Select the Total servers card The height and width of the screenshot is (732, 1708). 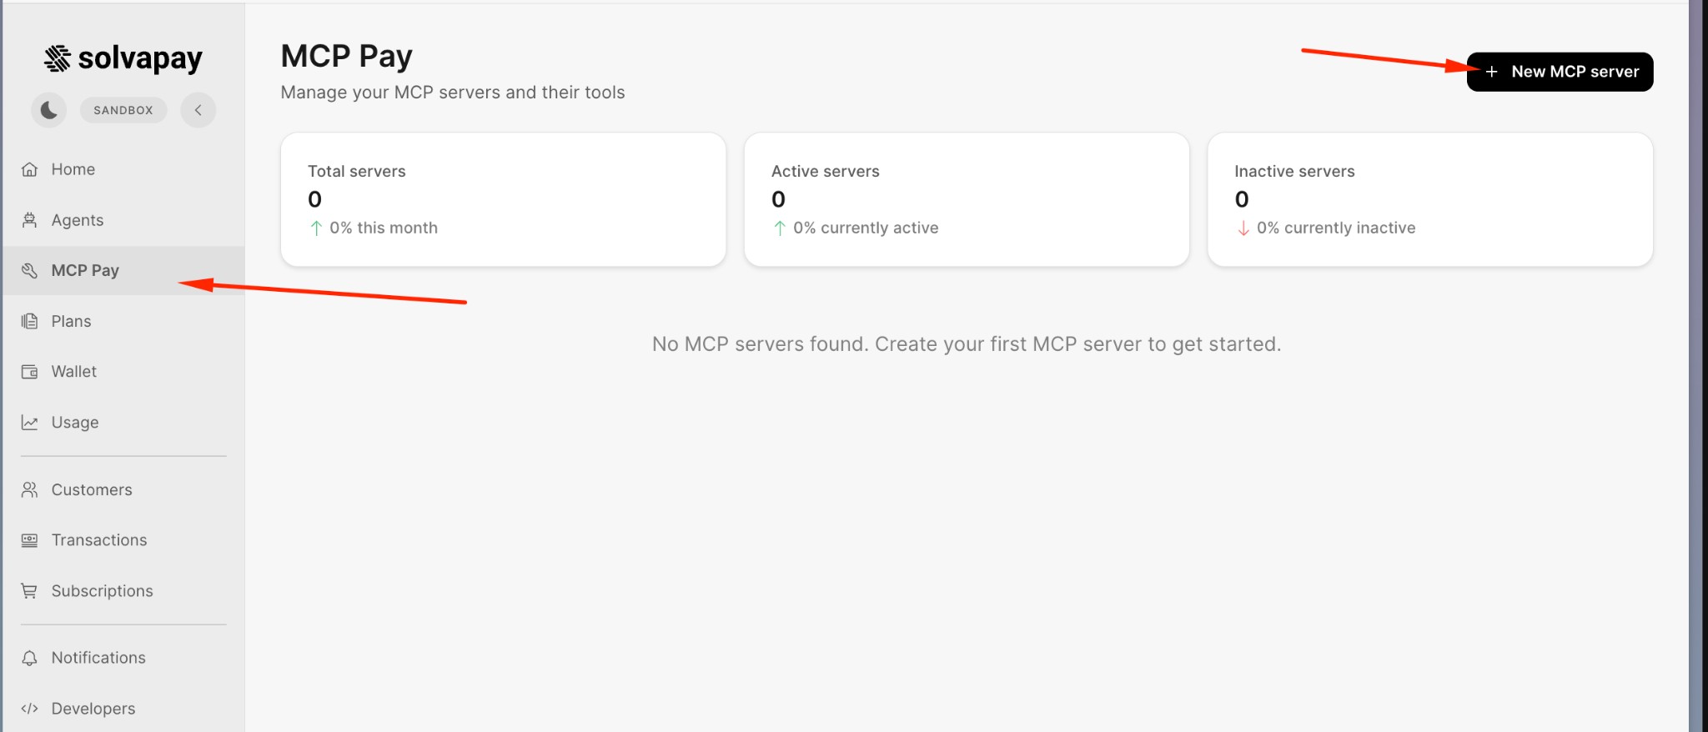click(x=504, y=199)
